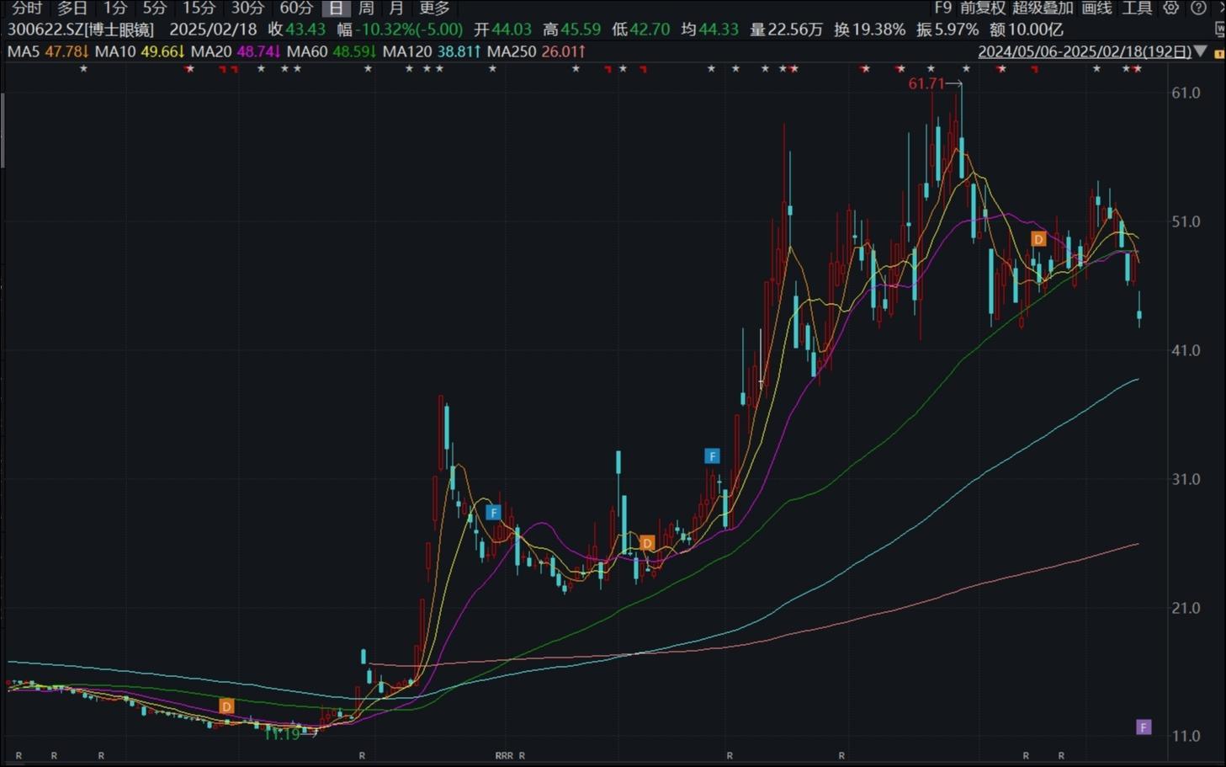1226x767 pixels.
Task: Click the orange D marker near price 51
Action: coord(1038,239)
